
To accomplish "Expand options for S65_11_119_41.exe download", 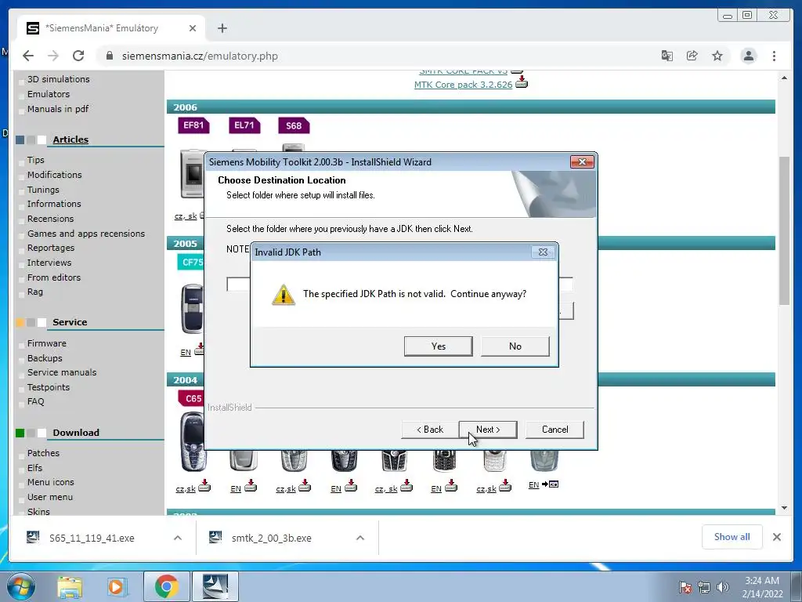I will (x=178, y=538).
